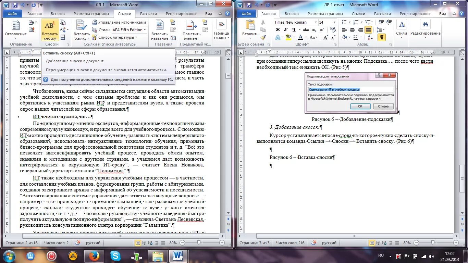Click Число слов: 216 in ЛР-1 status bar

point(290,243)
